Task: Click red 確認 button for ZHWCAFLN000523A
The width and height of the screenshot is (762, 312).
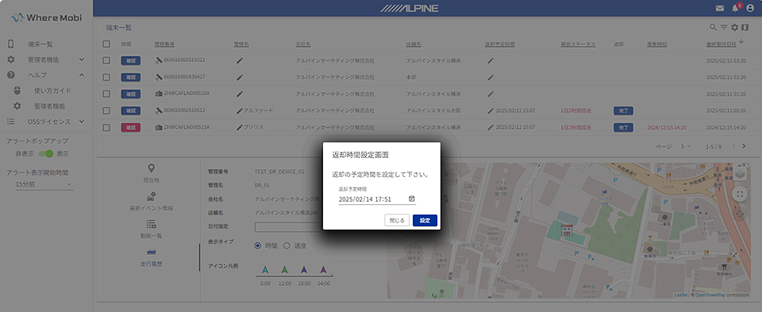Action: [x=131, y=127]
